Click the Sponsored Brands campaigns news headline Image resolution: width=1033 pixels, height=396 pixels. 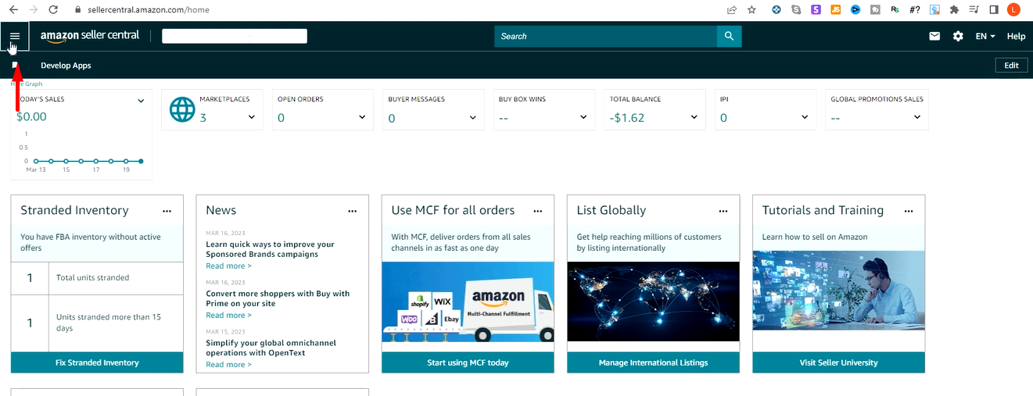point(270,249)
